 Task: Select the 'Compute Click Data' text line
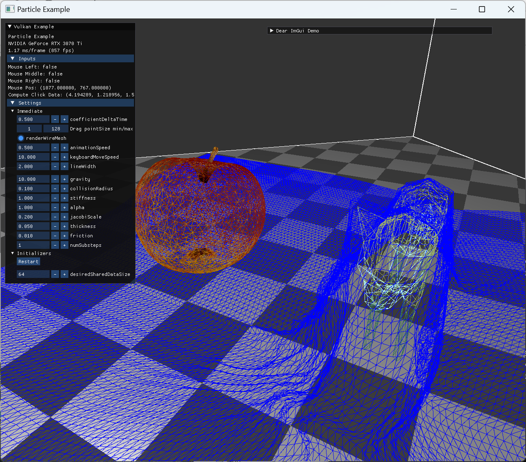(71, 95)
